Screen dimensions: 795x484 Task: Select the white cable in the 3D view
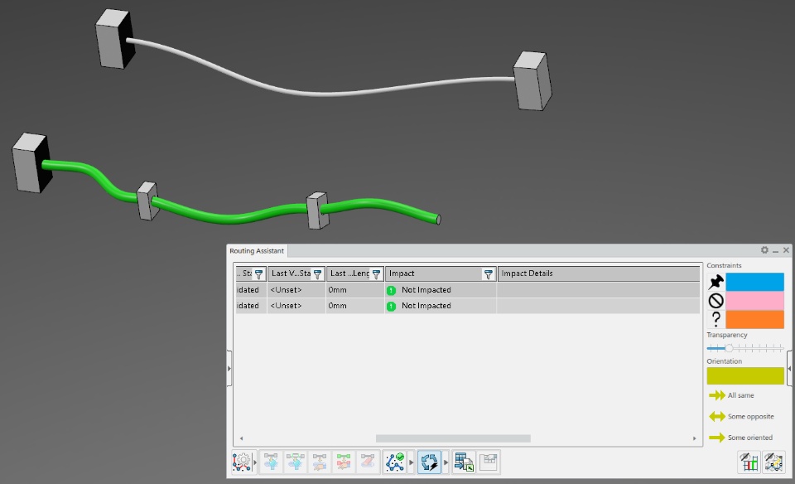[x=325, y=93]
